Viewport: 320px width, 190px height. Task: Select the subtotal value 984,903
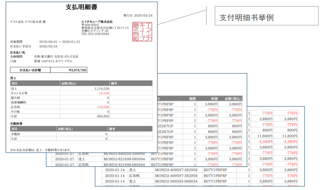(x=103, y=116)
